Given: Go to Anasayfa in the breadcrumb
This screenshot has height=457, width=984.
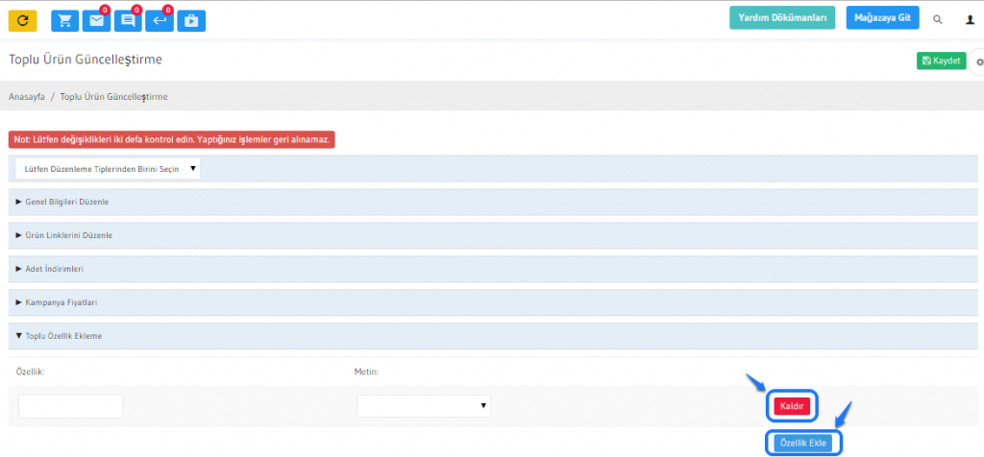Looking at the screenshot, I should 27,97.
